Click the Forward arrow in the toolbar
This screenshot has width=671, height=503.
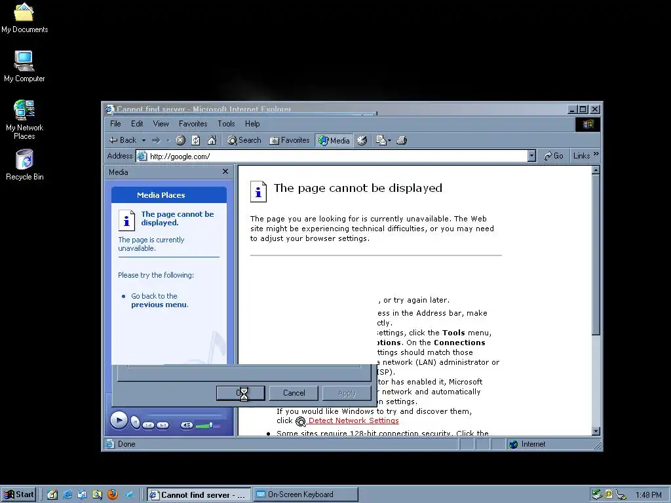(x=156, y=140)
